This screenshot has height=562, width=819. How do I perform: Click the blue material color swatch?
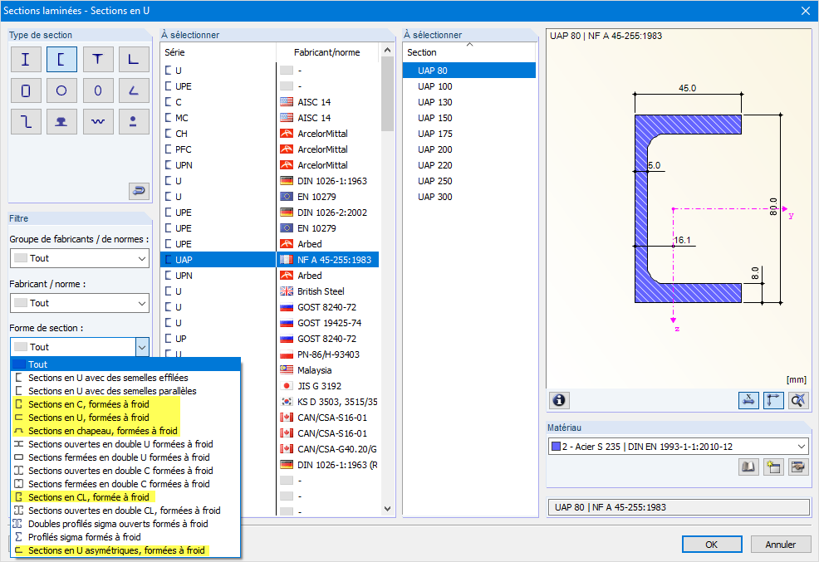[x=556, y=447]
